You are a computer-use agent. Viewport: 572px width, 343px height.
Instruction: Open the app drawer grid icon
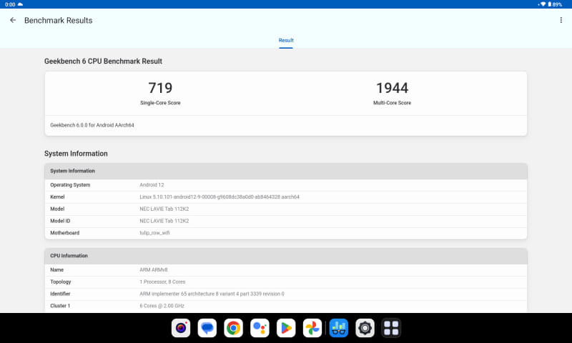pyautogui.click(x=391, y=328)
